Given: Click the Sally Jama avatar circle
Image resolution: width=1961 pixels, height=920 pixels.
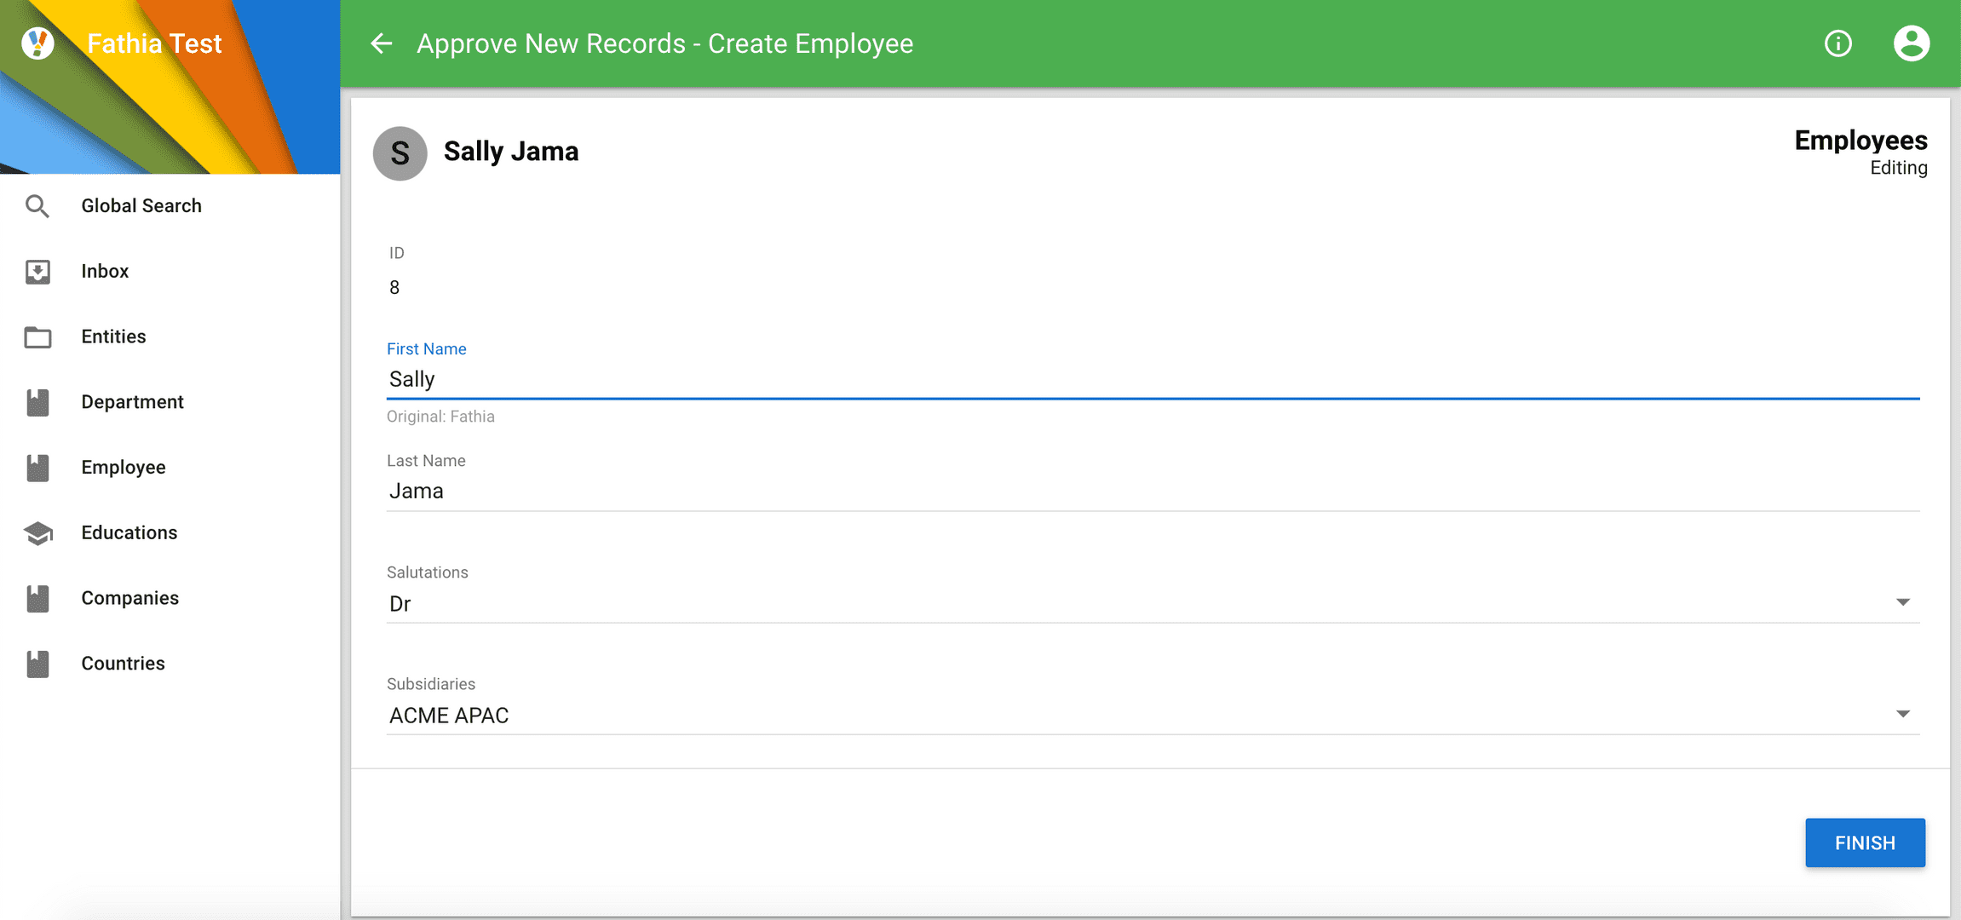Looking at the screenshot, I should (400, 153).
